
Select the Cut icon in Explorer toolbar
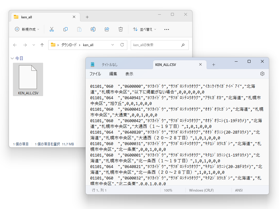coord(52,29)
